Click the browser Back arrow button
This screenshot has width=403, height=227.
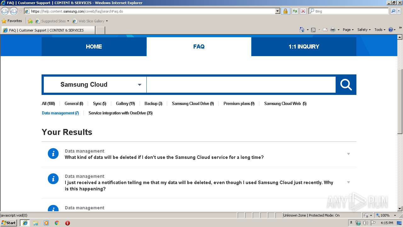(5, 11)
